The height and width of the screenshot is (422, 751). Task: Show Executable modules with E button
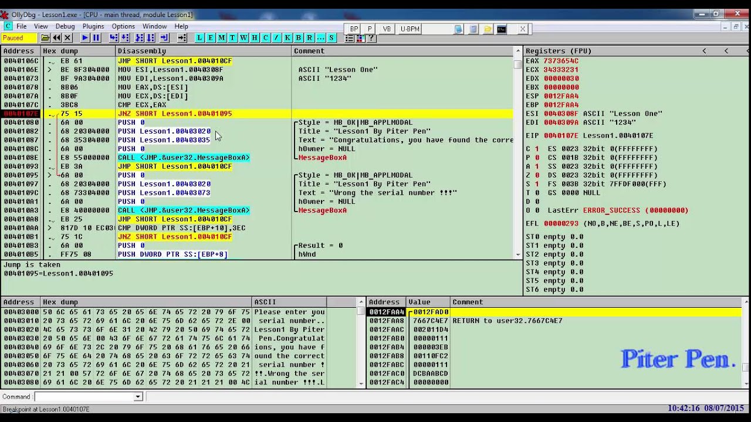point(211,38)
